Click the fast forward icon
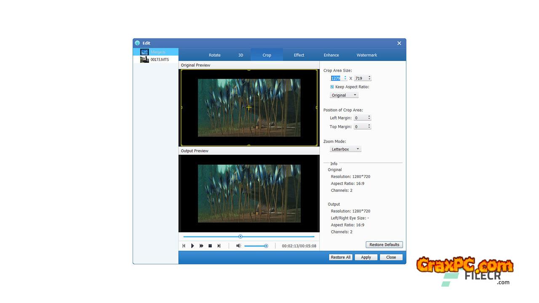 click(201, 246)
